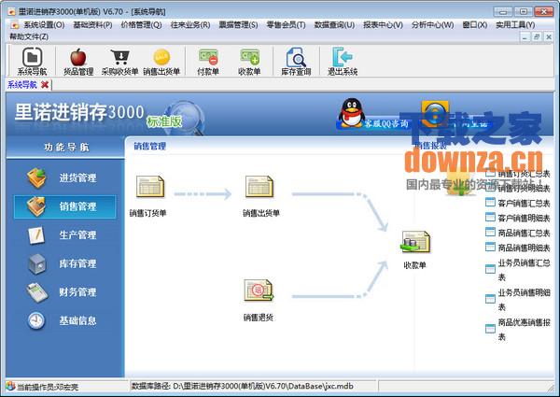
Task: Open the 数据查询(U) menu
Action: 334,24
